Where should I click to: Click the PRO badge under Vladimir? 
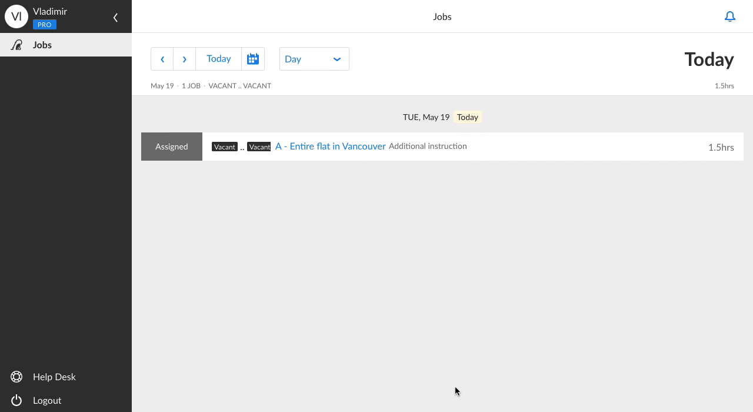tap(45, 25)
